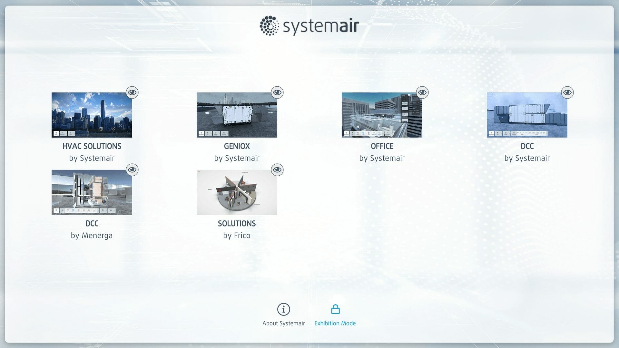The height and width of the screenshot is (348, 619).
Task: Click the eye icon on DCC by Systemair
Action: click(x=567, y=92)
